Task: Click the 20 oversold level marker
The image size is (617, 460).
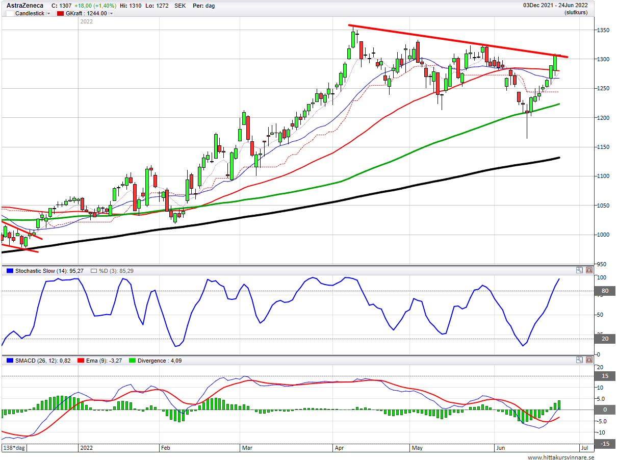Action: coord(605,339)
